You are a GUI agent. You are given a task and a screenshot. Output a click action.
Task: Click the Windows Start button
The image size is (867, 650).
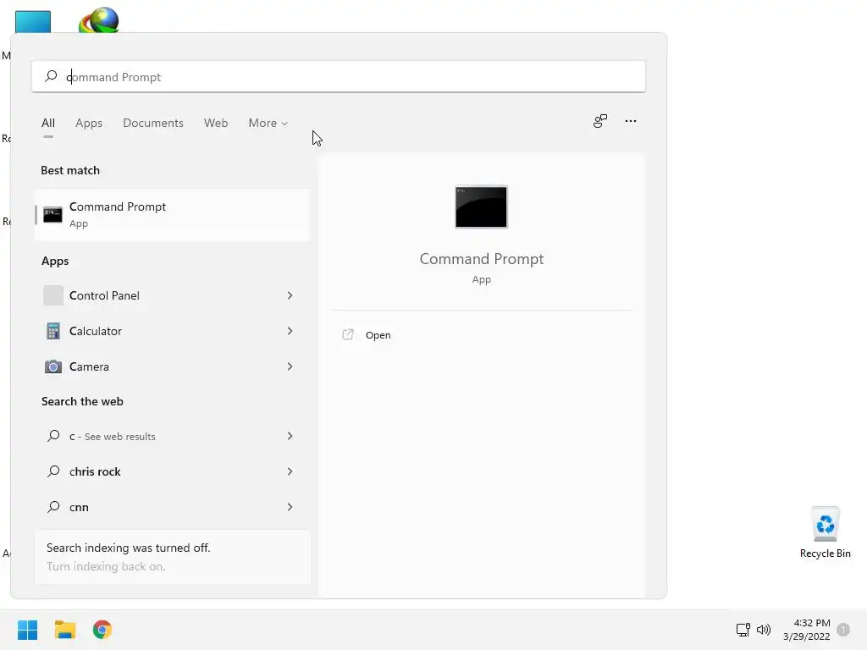tap(27, 630)
